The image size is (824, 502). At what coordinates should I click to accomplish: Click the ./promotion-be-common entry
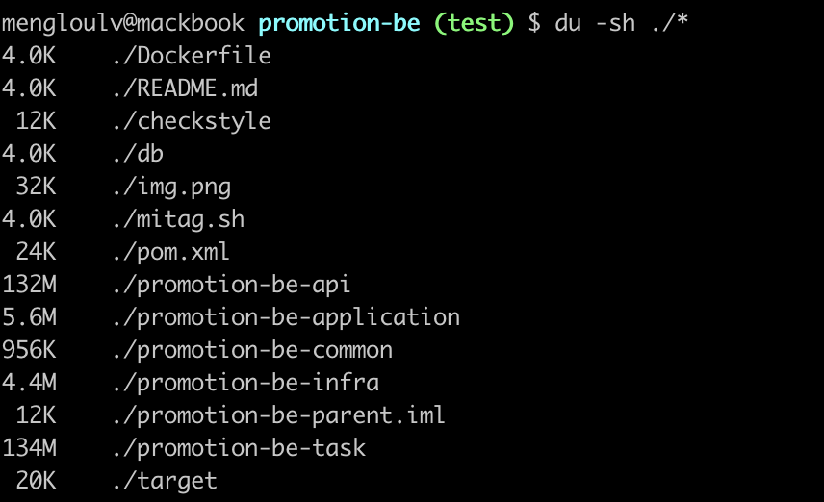tap(253, 350)
